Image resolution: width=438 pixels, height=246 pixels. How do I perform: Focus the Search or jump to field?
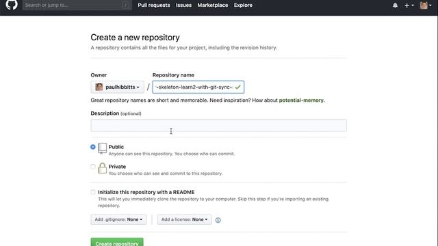(x=77, y=5)
